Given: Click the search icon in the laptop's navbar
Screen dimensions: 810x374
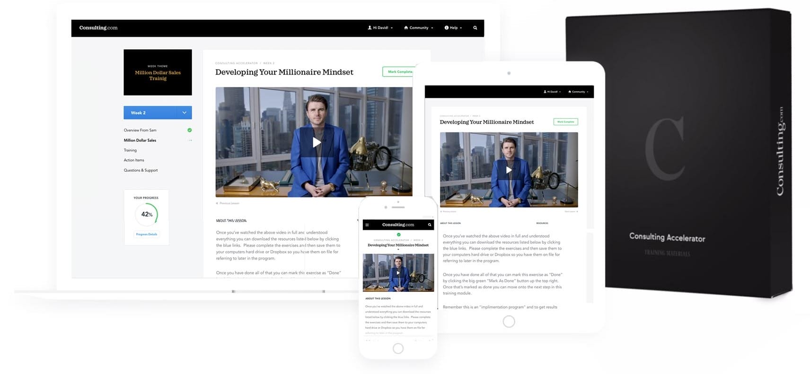Looking at the screenshot, I should point(475,28).
